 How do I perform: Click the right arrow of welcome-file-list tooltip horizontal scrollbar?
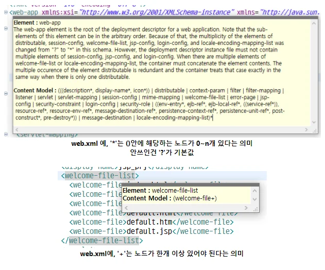[246, 208]
